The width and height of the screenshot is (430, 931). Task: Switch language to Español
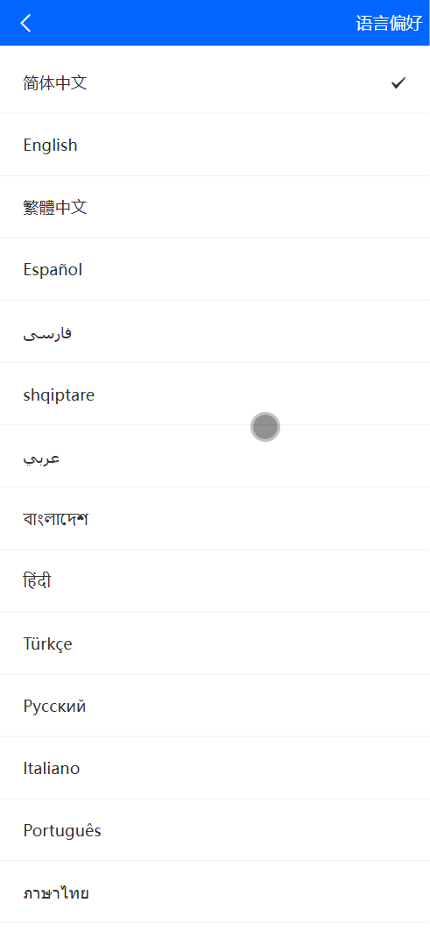click(x=215, y=269)
